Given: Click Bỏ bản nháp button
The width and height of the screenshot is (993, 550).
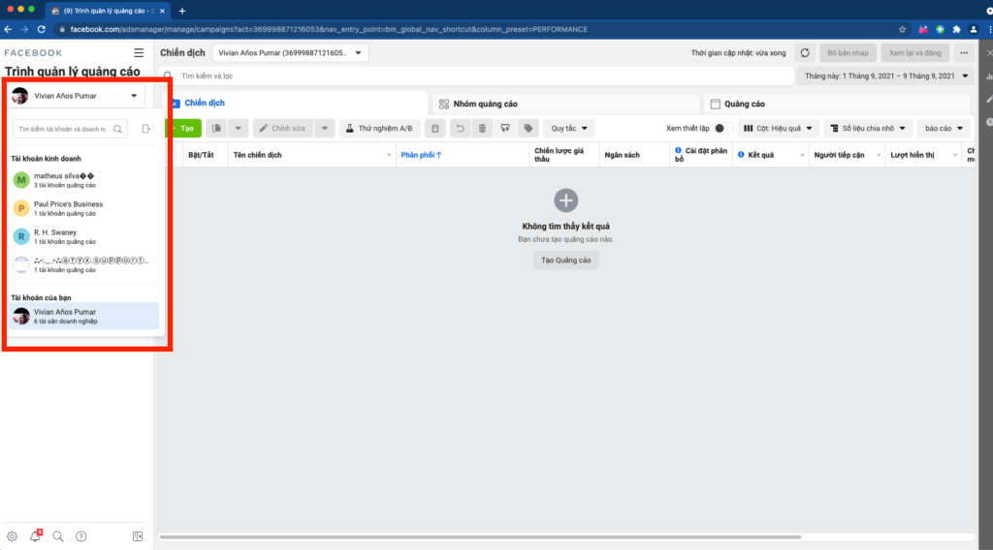Looking at the screenshot, I should click(x=848, y=53).
